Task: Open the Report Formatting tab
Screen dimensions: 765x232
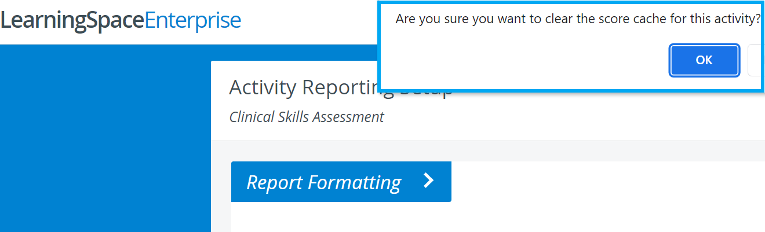Action: point(341,182)
